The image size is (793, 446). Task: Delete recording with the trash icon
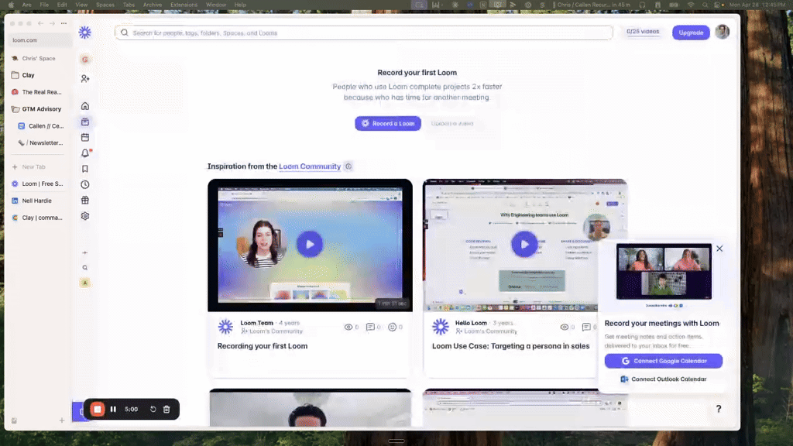(x=166, y=409)
